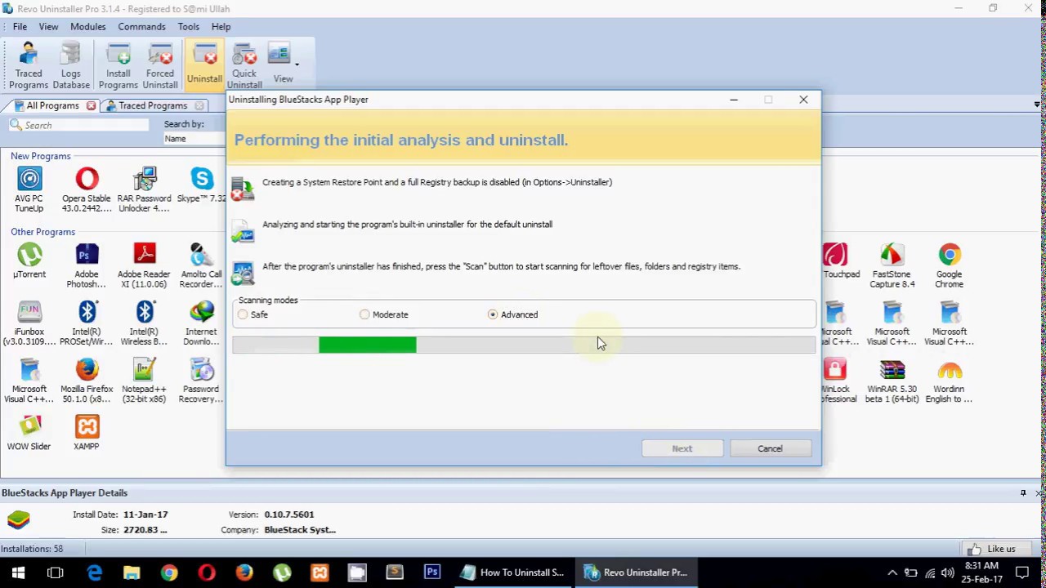This screenshot has width=1046, height=588.
Task: Select Intel(R) PROSet/Wireless program
Action: pyautogui.click(x=87, y=323)
